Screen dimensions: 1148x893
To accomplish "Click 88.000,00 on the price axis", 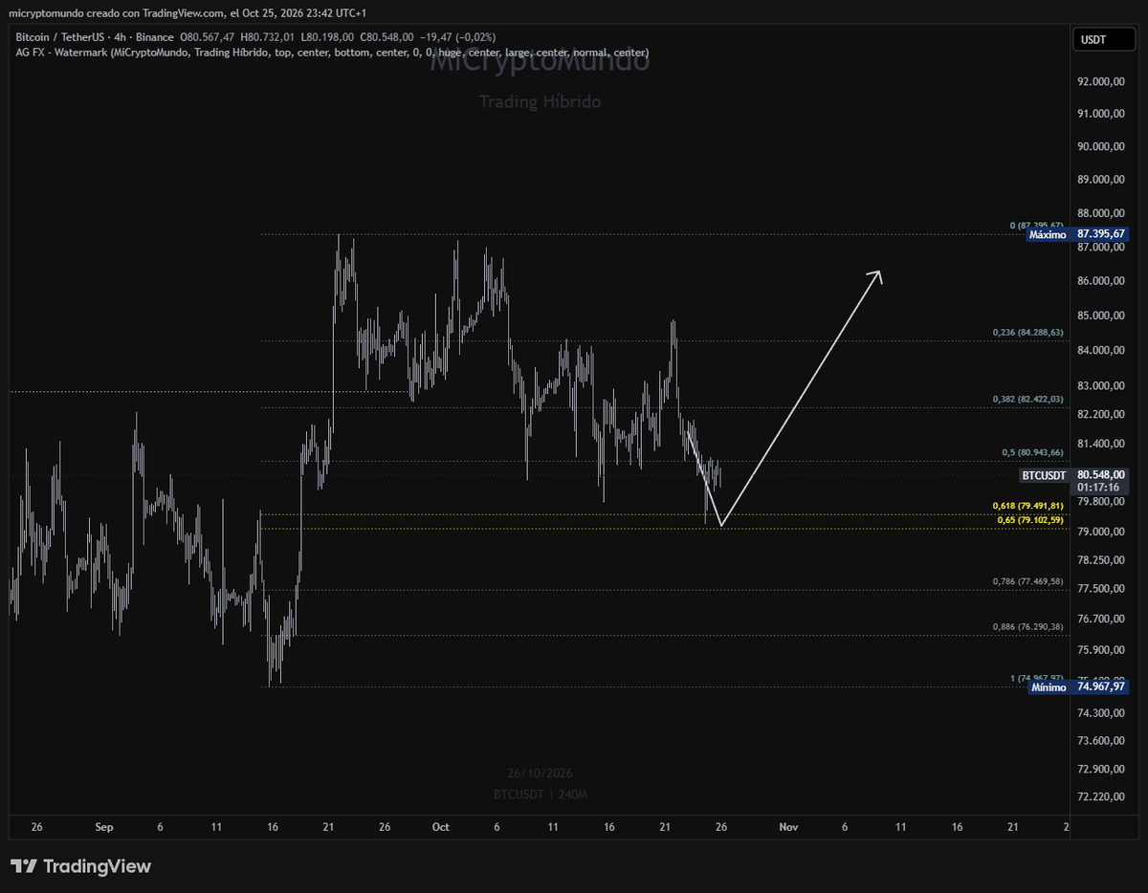I will click(x=1100, y=213).
